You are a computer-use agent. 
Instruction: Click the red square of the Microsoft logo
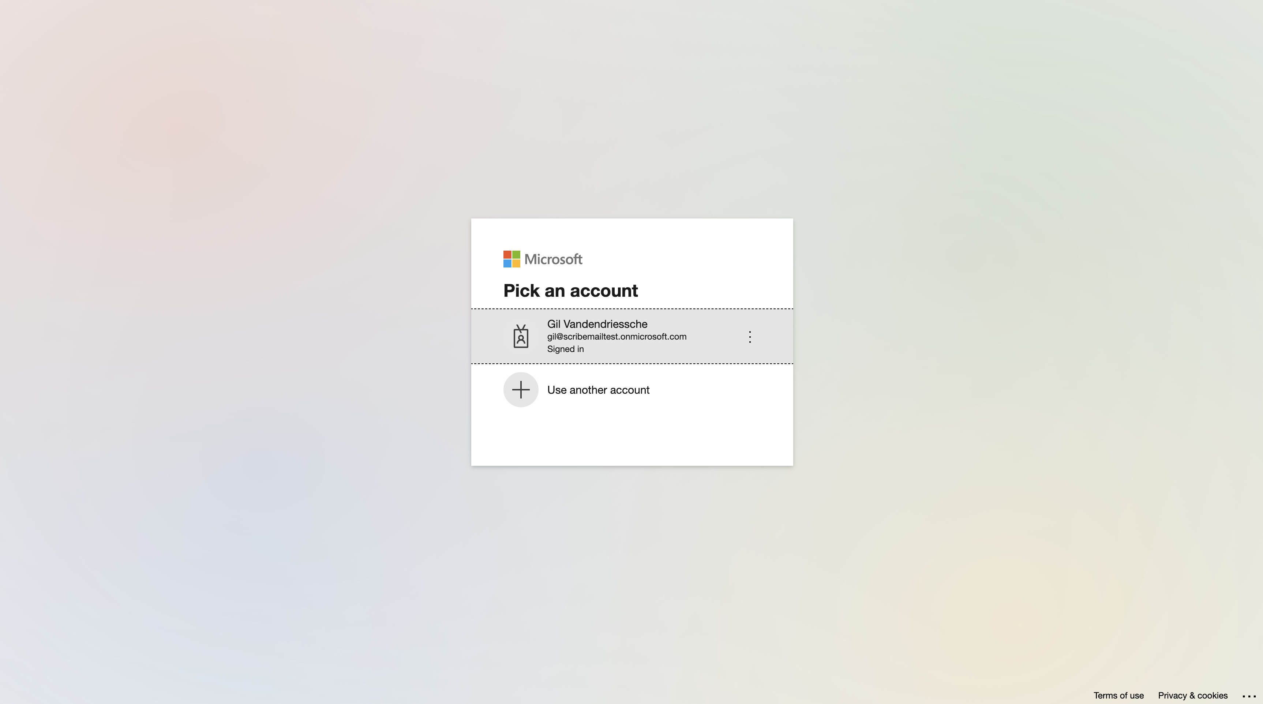[507, 255]
